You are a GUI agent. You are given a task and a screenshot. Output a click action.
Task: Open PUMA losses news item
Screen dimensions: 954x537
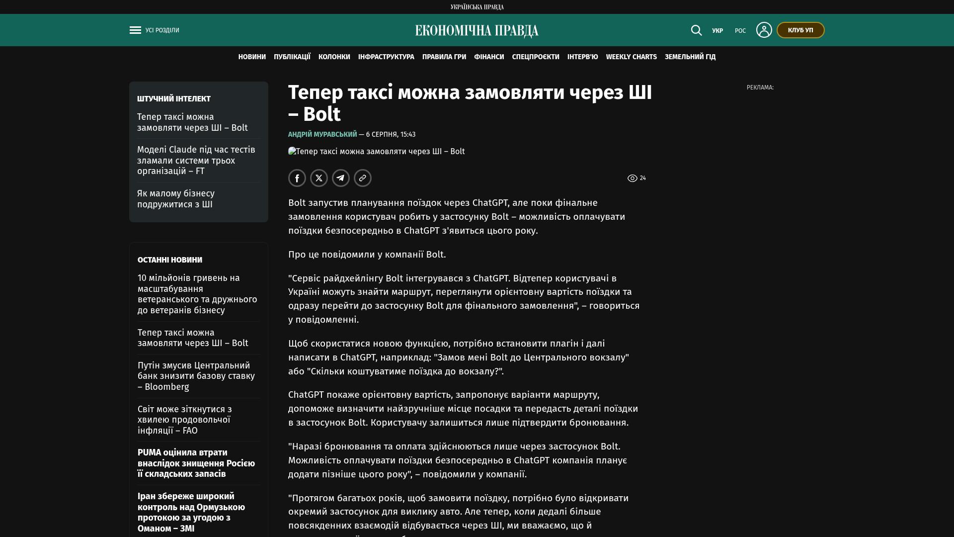(196, 463)
